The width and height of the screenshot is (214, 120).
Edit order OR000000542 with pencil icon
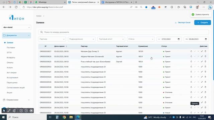pos(202,67)
